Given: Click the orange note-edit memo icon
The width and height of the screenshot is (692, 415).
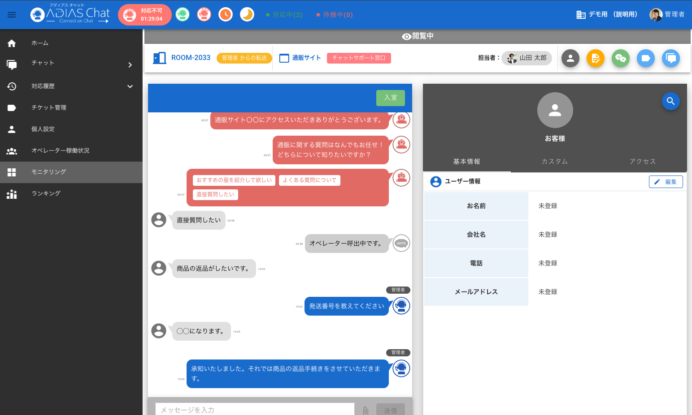Looking at the screenshot, I should click(x=595, y=58).
